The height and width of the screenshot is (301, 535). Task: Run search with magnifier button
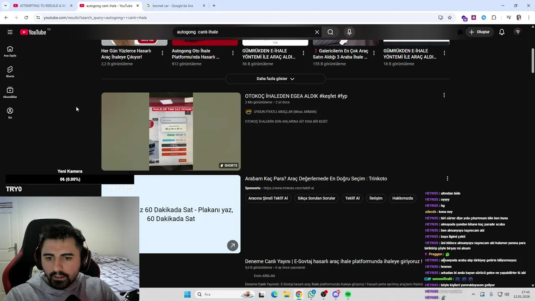click(330, 32)
